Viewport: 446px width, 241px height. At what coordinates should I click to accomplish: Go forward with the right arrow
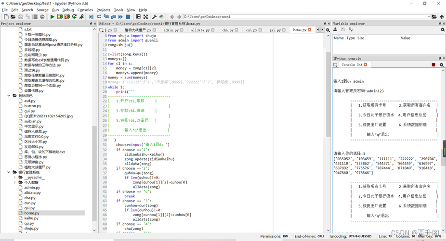tap(179, 17)
